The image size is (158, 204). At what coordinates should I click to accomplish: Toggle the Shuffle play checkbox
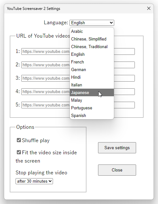point(19,140)
